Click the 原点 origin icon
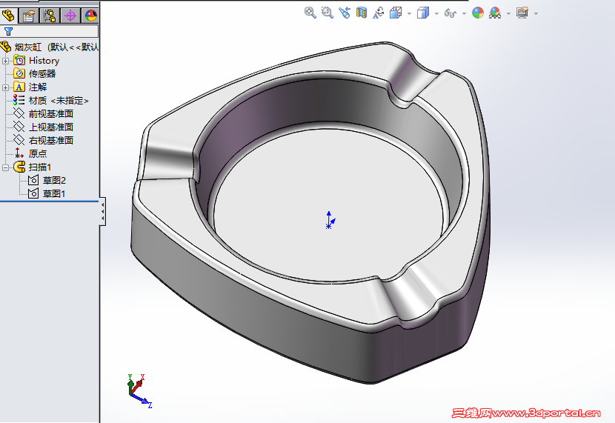This screenshot has height=423, width=615. coord(19,153)
